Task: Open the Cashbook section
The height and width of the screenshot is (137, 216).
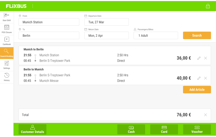Action: coord(7,41)
